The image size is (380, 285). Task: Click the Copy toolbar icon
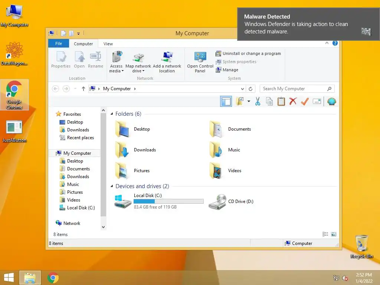click(269, 101)
